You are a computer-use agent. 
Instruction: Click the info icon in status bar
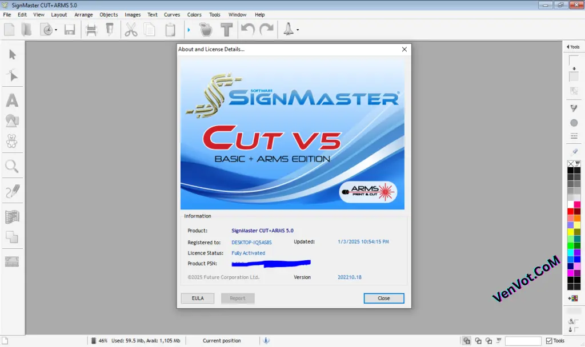point(266,340)
